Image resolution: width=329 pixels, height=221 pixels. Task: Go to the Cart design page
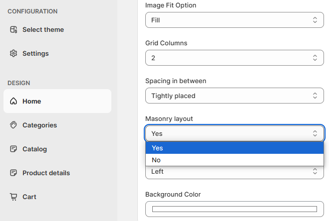pyautogui.click(x=57, y=197)
